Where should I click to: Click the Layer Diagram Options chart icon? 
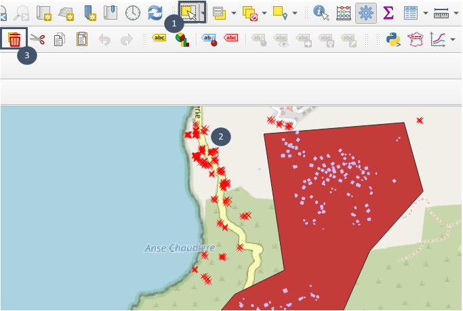[182, 40]
